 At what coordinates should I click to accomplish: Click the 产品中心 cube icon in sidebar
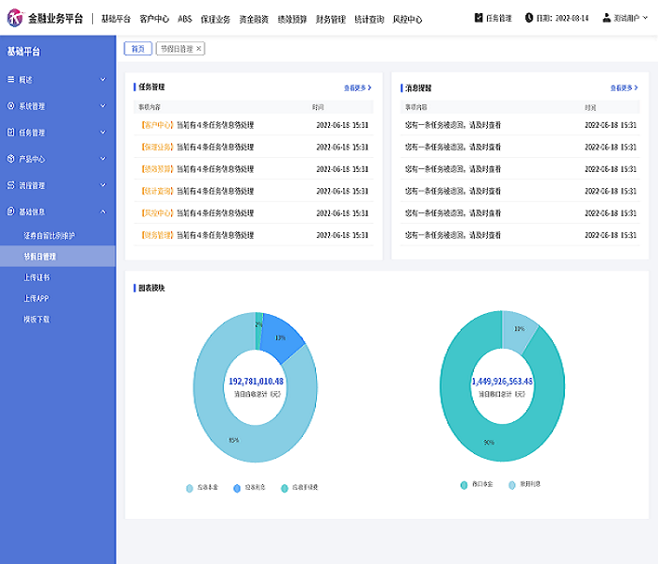click(11, 159)
